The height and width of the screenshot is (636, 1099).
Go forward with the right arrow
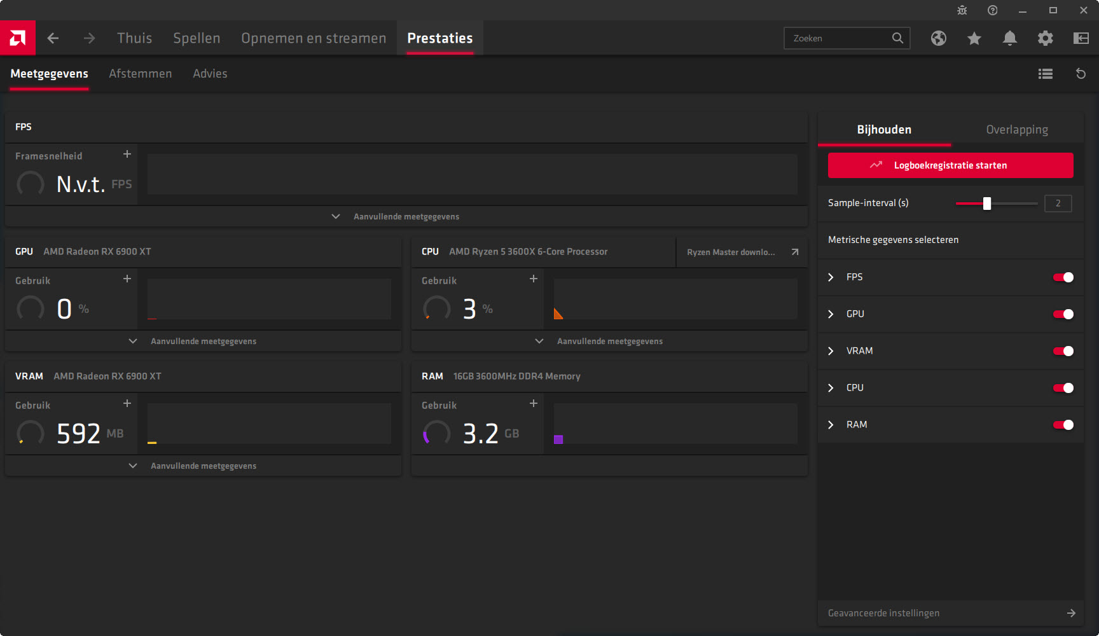point(89,38)
